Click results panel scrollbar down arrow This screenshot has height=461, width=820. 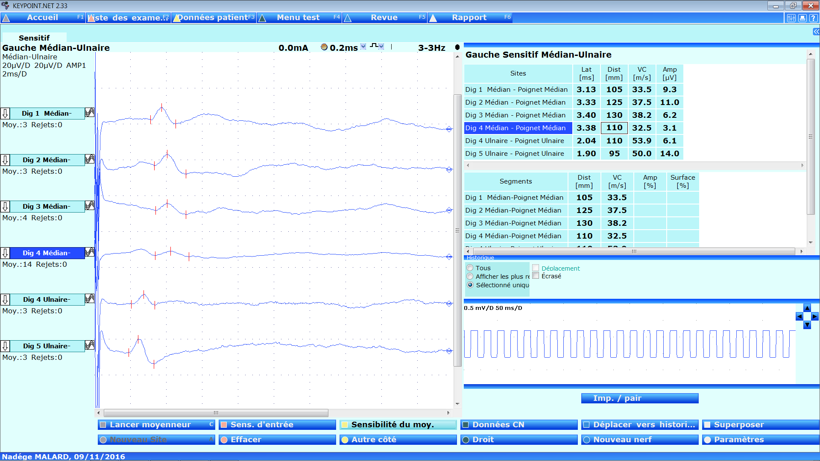click(811, 242)
